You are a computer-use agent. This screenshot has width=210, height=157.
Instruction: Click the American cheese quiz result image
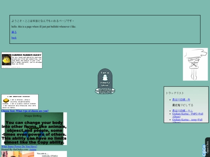tap(20, 102)
